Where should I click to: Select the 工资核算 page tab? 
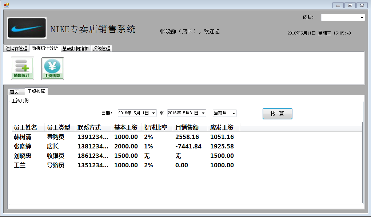pyautogui.click(x=36, y=91)
